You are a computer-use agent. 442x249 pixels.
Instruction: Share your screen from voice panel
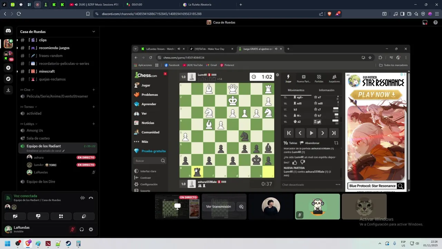[38, 216]
